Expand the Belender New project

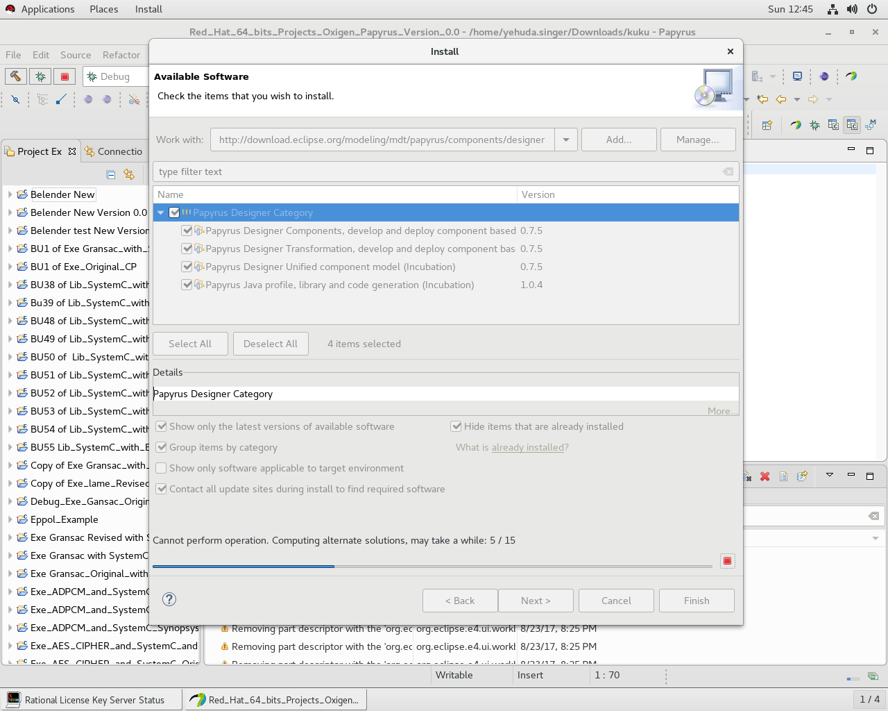pyautogui.click(x=10, y=194)
